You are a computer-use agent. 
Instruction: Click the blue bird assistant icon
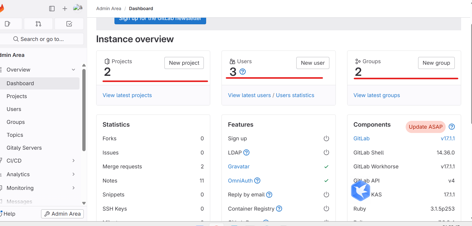(361, 191)
